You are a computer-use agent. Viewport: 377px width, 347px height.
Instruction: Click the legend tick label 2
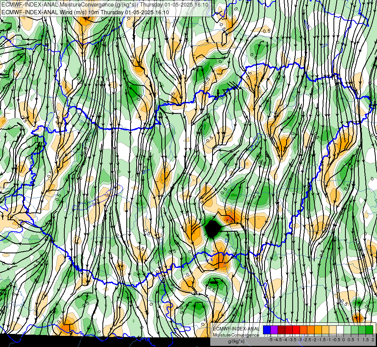(x=373, y=340)
